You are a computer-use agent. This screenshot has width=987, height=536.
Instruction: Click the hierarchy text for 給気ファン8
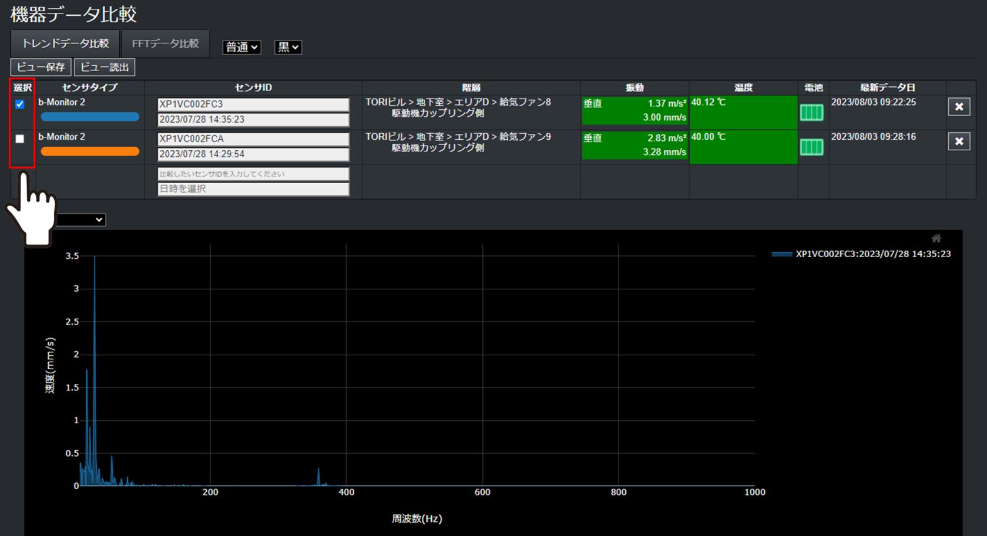458,107
